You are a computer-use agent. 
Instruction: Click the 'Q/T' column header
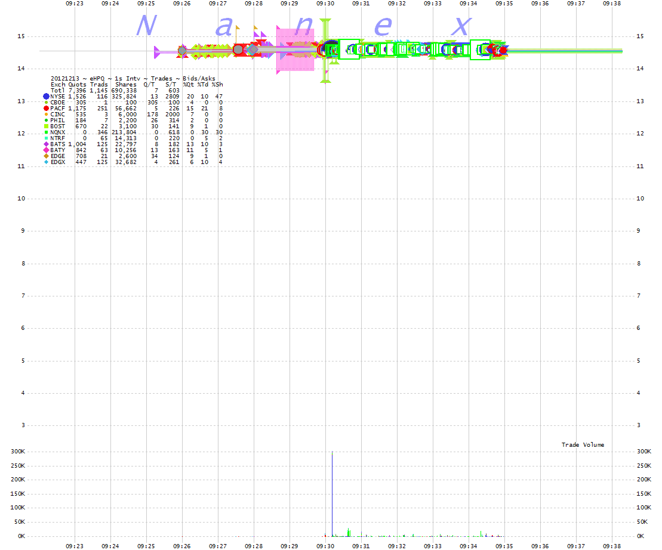[x=149, y=85]
